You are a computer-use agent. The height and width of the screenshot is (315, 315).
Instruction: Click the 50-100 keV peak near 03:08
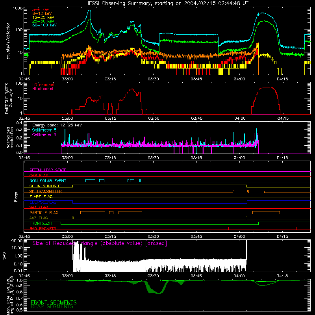(90, 11)
